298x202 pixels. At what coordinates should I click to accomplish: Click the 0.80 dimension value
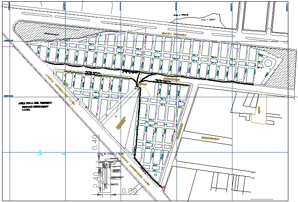(x=129, y=191)
